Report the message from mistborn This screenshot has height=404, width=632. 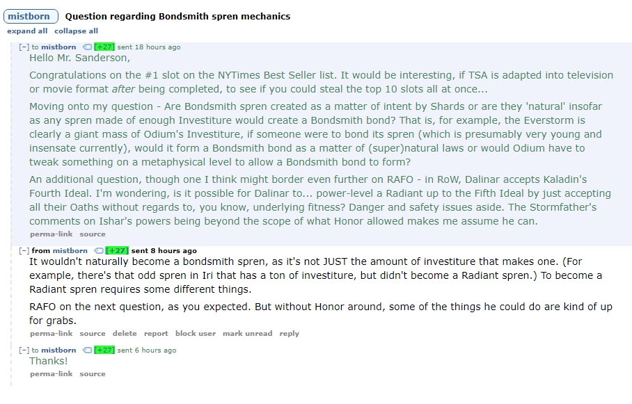pyautogui.click(x=156, y=334)
